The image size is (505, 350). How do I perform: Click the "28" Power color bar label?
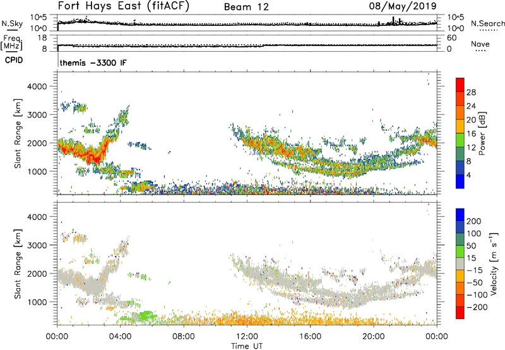click(471, 92)
